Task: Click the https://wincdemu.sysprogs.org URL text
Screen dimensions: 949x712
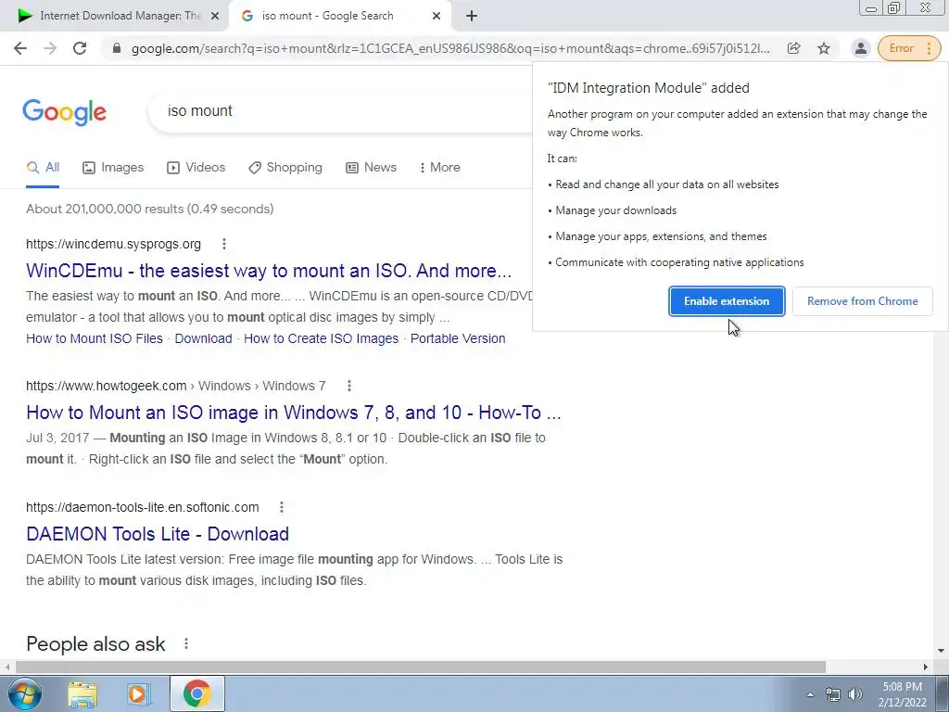Action: coord(113,244)
